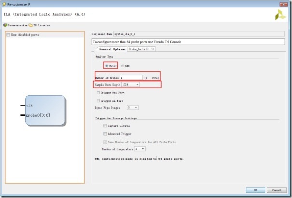
Task: Click the GUI configuration mode limit note
Action: [139, 159]
